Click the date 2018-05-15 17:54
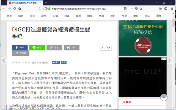Screen dimensions: 176x110 (21, 63)
